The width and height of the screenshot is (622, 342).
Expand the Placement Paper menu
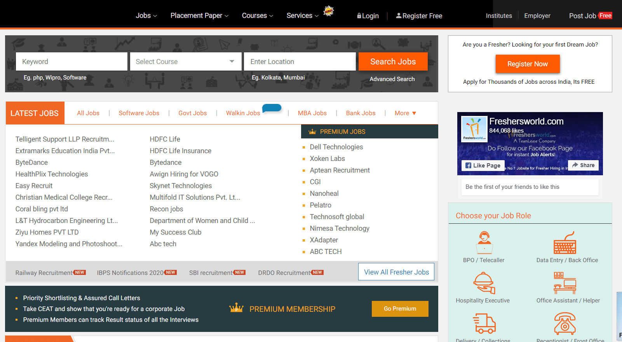200,16
